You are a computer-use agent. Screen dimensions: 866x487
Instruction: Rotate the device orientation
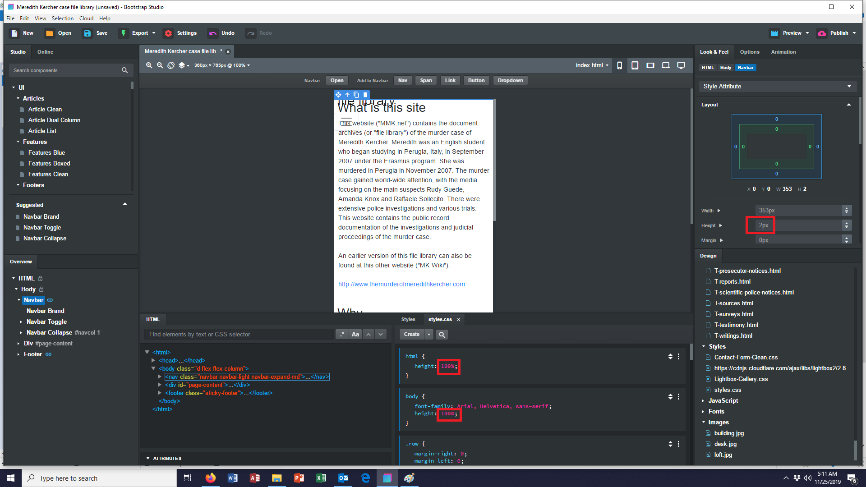point(171,65)
